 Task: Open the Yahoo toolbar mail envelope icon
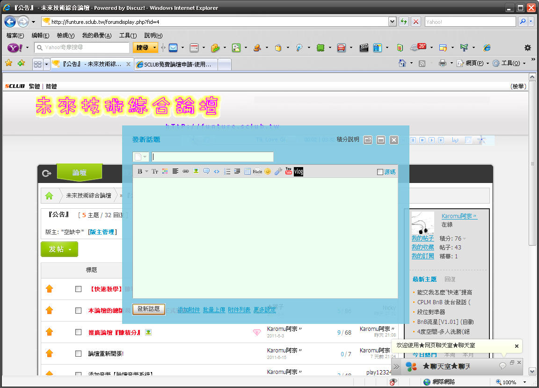[x=173, y=48]
